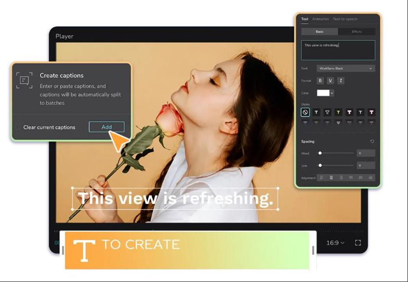This screenshot has width=408, height=282.
Task: Click the Add button in Create captions
Action: pos(107,127)
